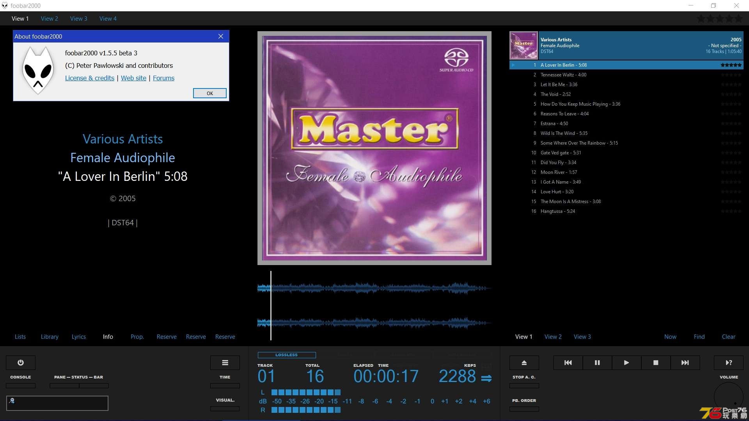Click the Pause playback button

click(597, 363)
